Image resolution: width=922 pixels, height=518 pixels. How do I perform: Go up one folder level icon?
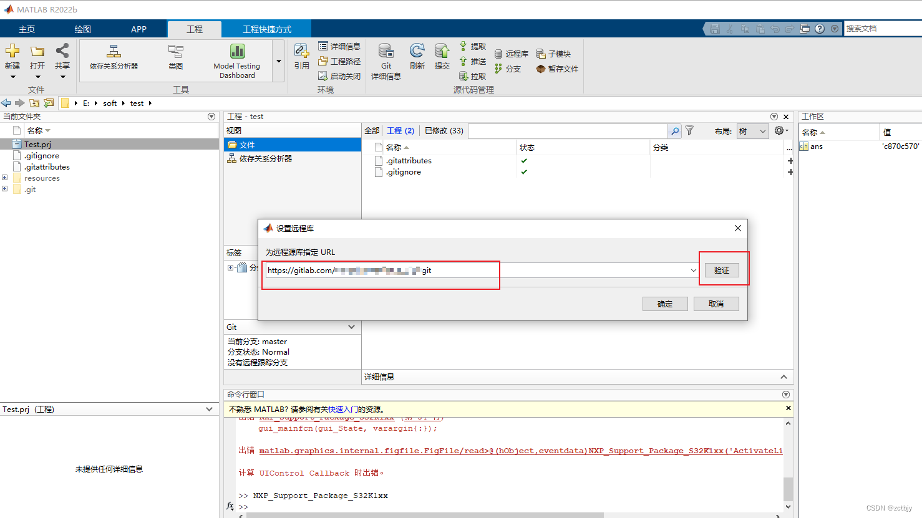[x=34, y=103]
